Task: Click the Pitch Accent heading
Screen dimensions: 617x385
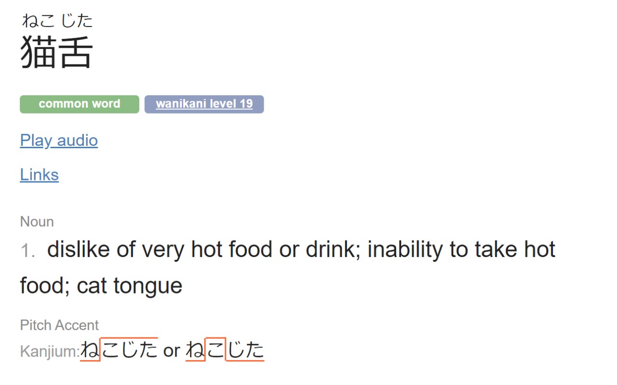Action: [59, 325]
